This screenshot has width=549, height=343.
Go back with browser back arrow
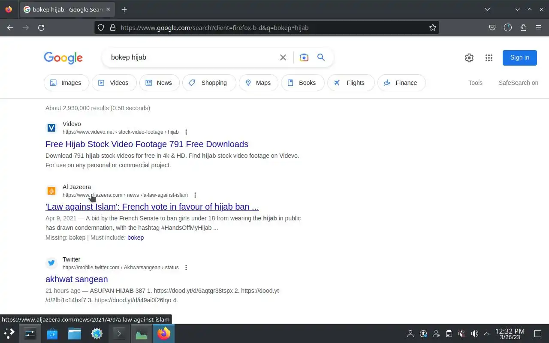click(10, 27)
